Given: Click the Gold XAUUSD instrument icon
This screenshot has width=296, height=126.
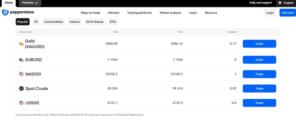Looking at the screenshot, I should 21,44.
